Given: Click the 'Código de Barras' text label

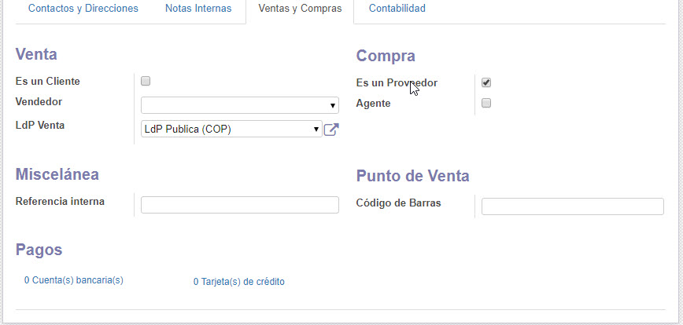Looking at the screenshot, I should (x=398, y=203).
